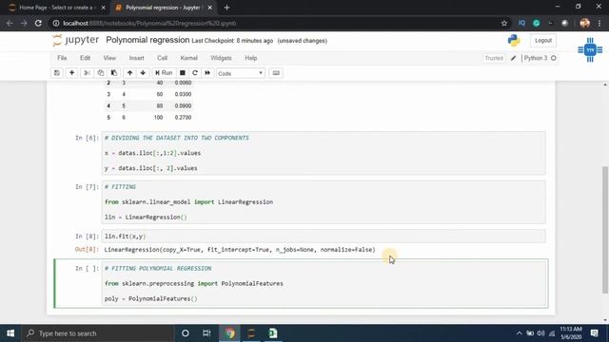Click the Type here to search box

[x=98, y=333]
